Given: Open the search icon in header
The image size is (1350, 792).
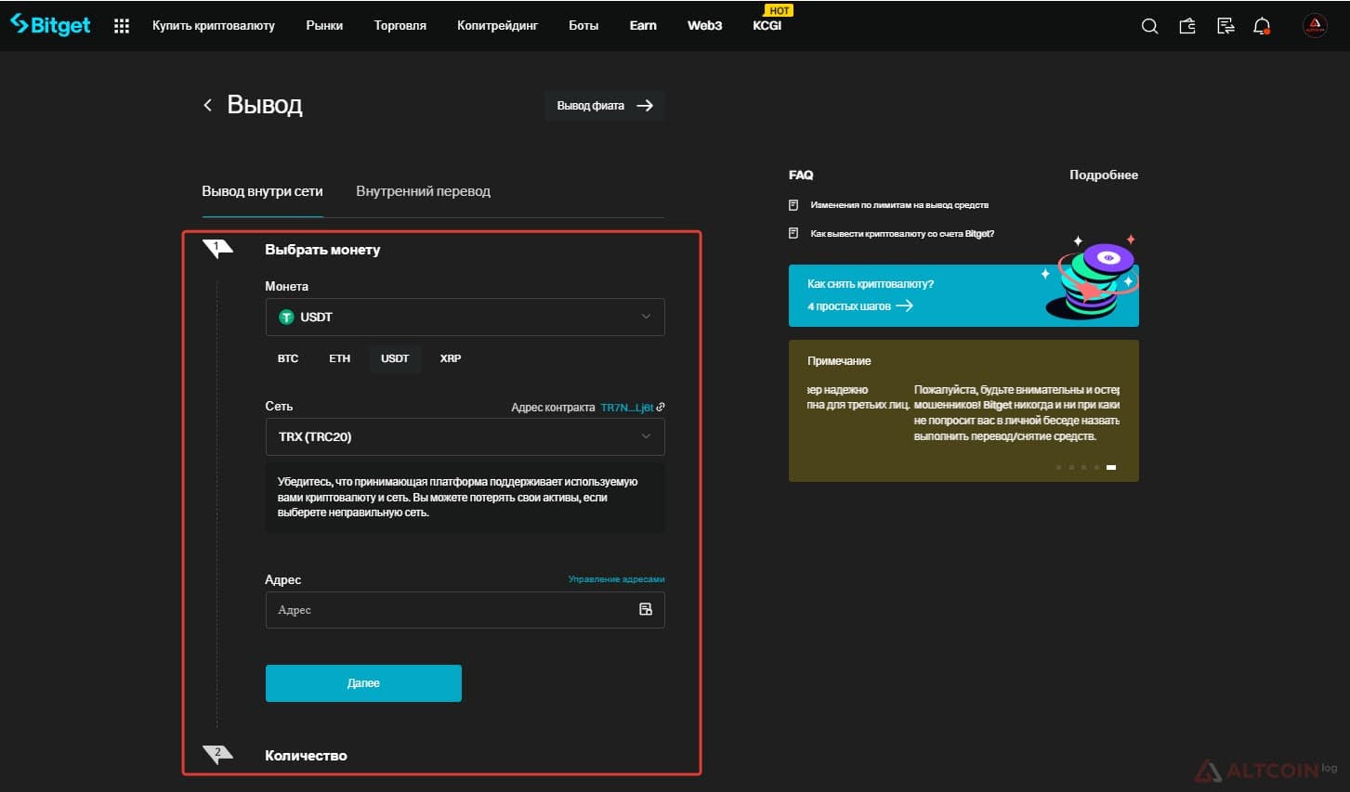Looking at the screenshot, I should 1149,26.
